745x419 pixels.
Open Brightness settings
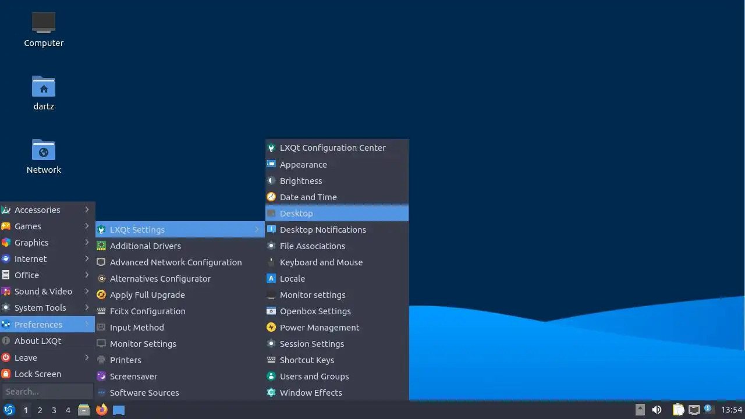tap(337, 181)
